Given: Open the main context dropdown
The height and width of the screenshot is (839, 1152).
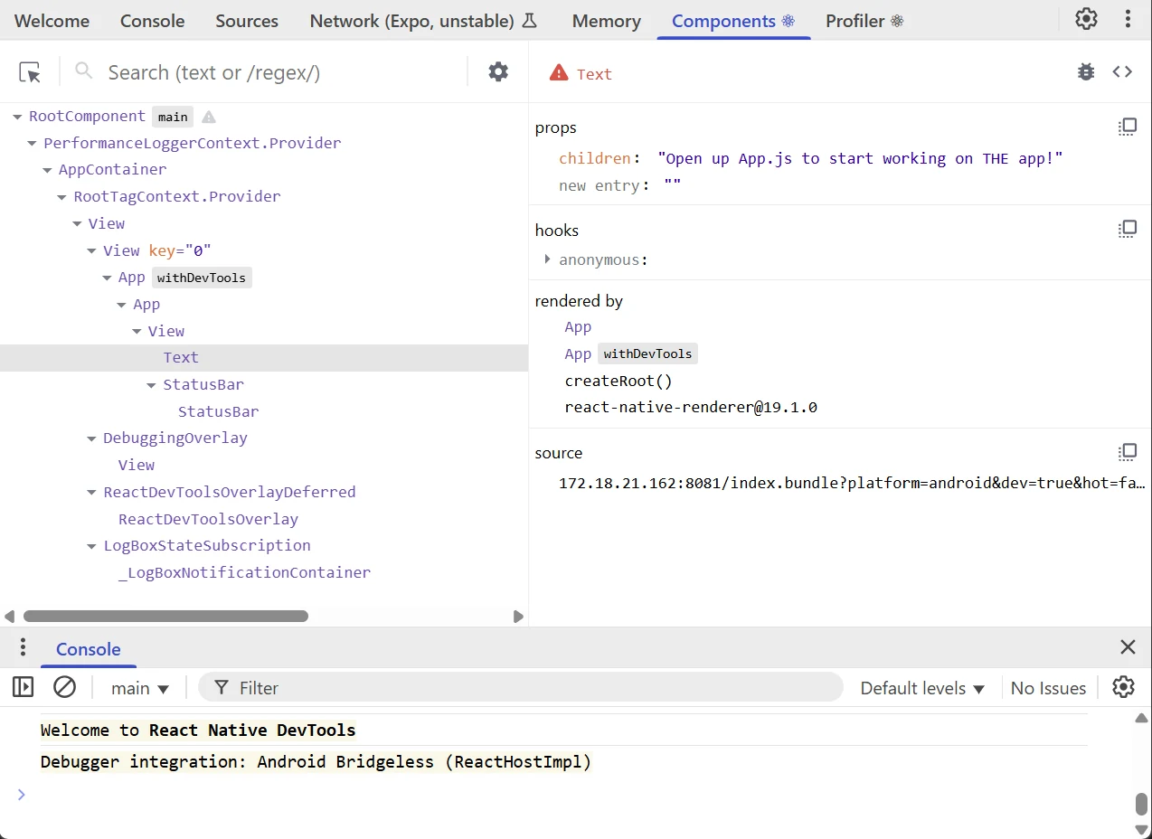Looking at the screenshot, I should [x=140, y=688].
